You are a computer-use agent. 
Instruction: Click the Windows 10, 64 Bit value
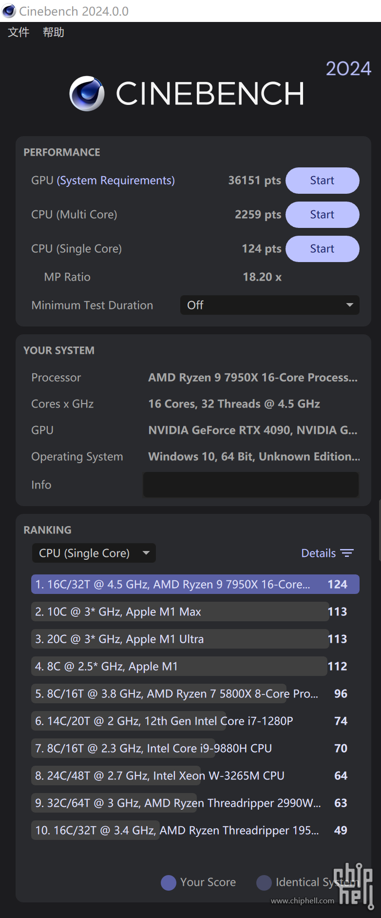pos(254,457)
